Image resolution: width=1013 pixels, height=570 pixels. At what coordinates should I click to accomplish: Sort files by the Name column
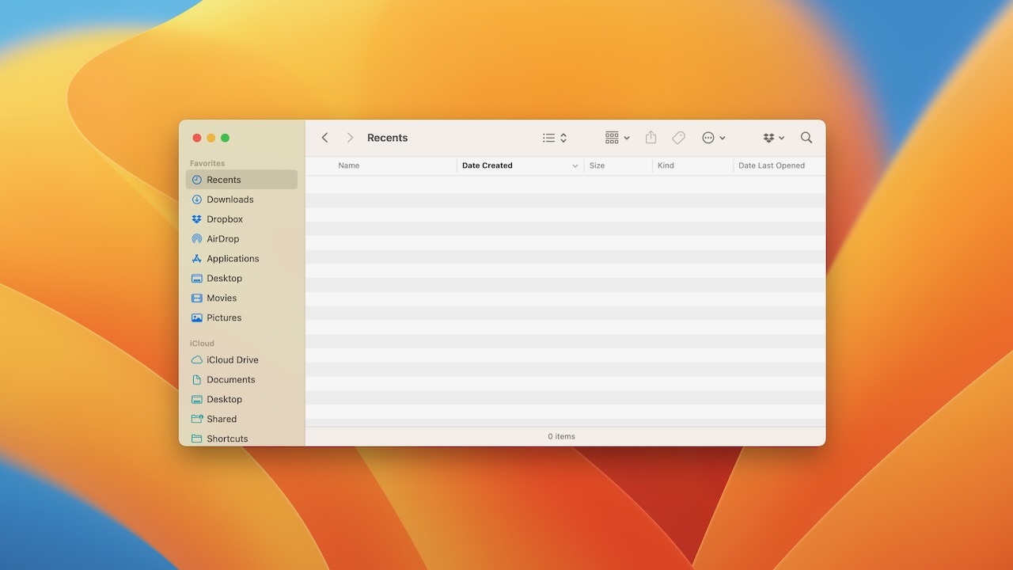(349, 165)
